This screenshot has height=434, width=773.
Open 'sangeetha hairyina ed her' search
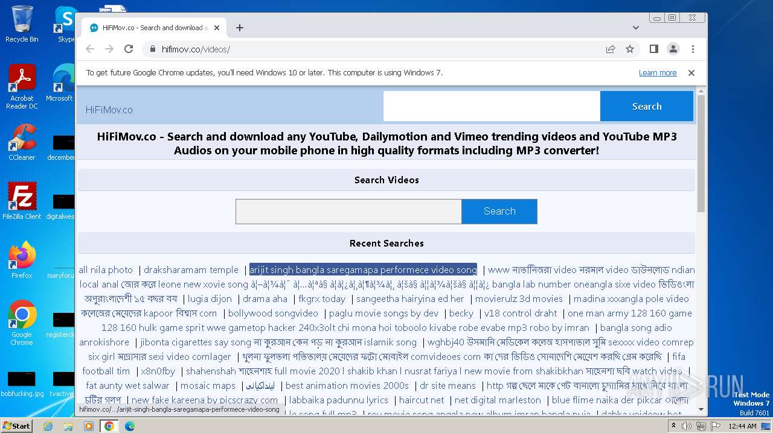(x=410, y=299)
